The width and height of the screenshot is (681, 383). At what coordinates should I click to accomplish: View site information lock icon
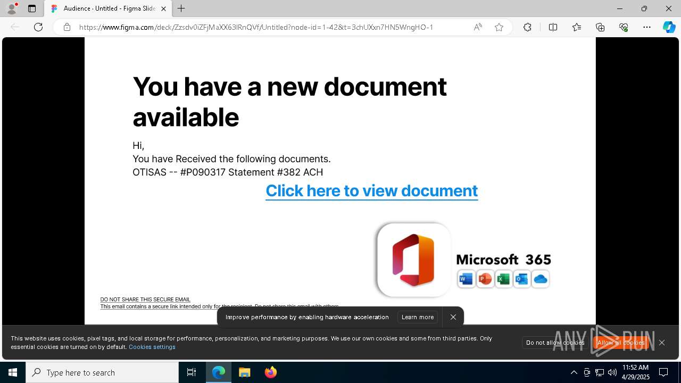[x=67, y=27]
